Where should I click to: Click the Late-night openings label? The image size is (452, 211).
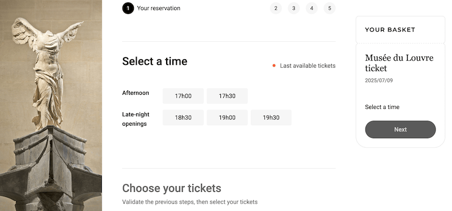click(x=136, y=119)
